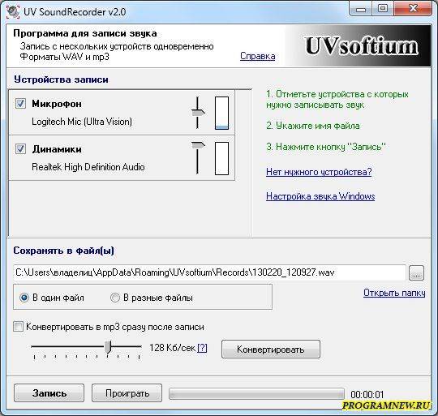Enable converting to mp3 after recording
The image size is (438, 416).
18,326
